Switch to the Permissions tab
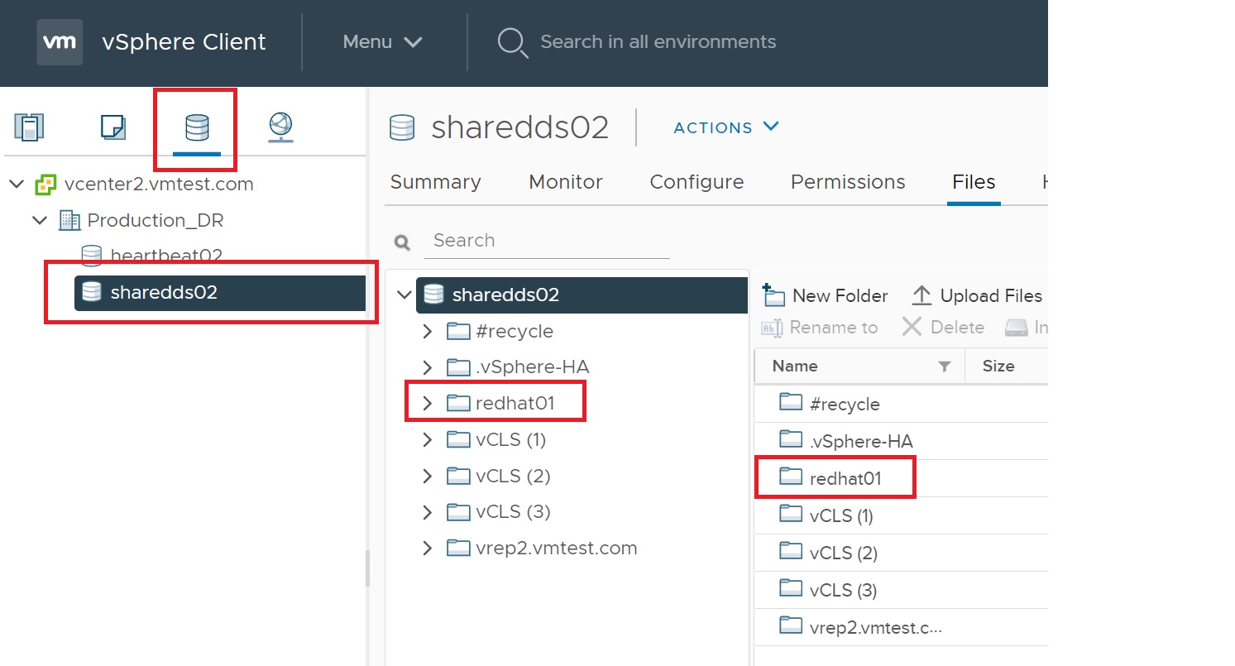This screenshot has width=1235, height=666. tap(848, 182)
